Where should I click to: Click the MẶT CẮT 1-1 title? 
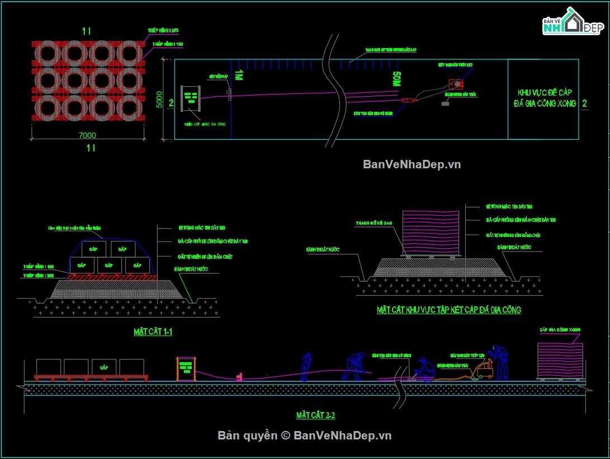tap(153, 332)
